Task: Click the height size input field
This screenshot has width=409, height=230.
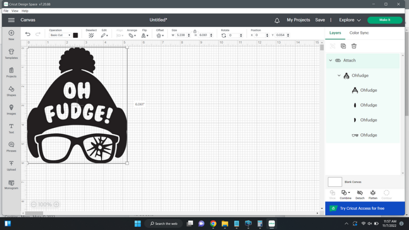Action: coord(203,35)
